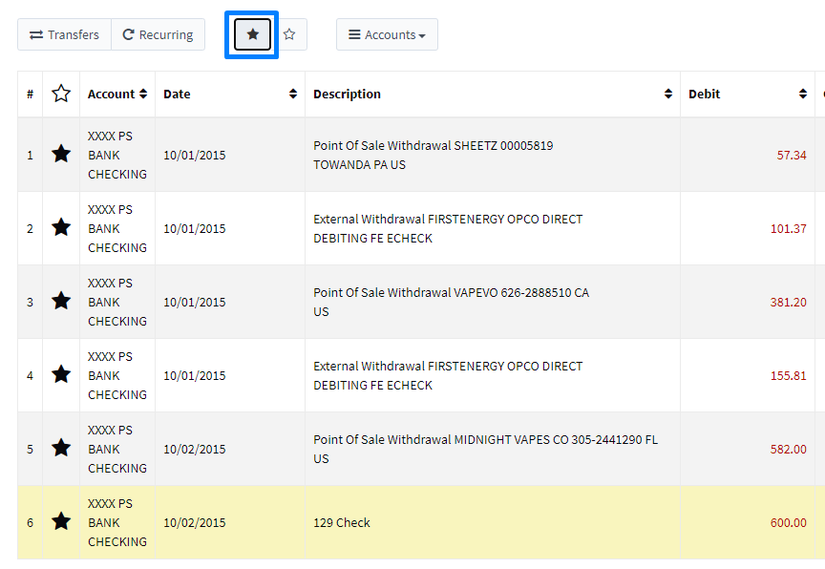
Task: Select the date of the MIDNIGHT VAPES row
Action: (x=195, y=449)
